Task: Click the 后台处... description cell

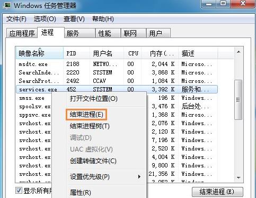Action: pos(195,106)
